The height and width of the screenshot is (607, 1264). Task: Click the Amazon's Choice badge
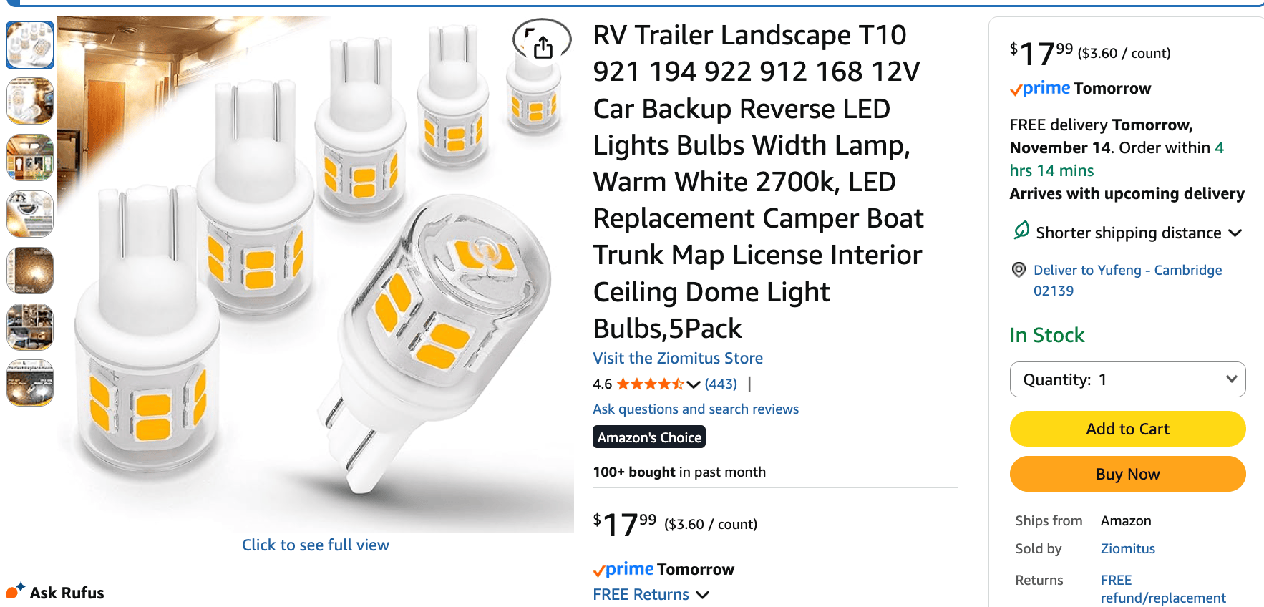(x=648, y=437)
